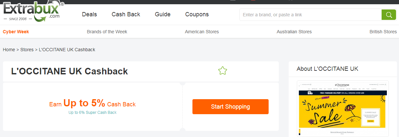View Australian Stores
399x137 pixels.
294,32
